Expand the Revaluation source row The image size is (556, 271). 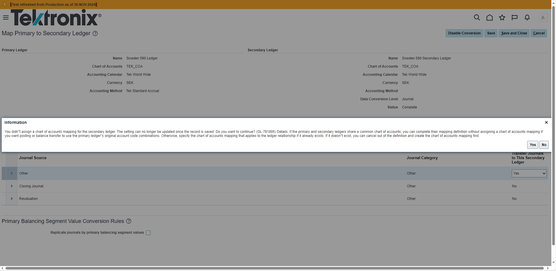[x=11, y=198]
